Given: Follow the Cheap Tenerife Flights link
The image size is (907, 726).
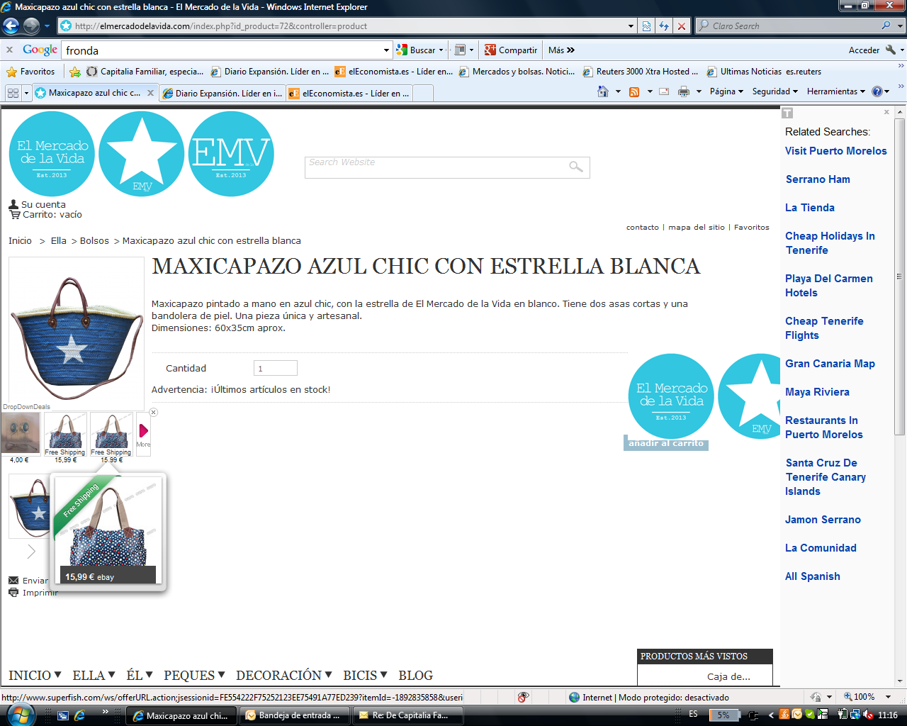Looking at the screenshot, I should pos(824,328).
